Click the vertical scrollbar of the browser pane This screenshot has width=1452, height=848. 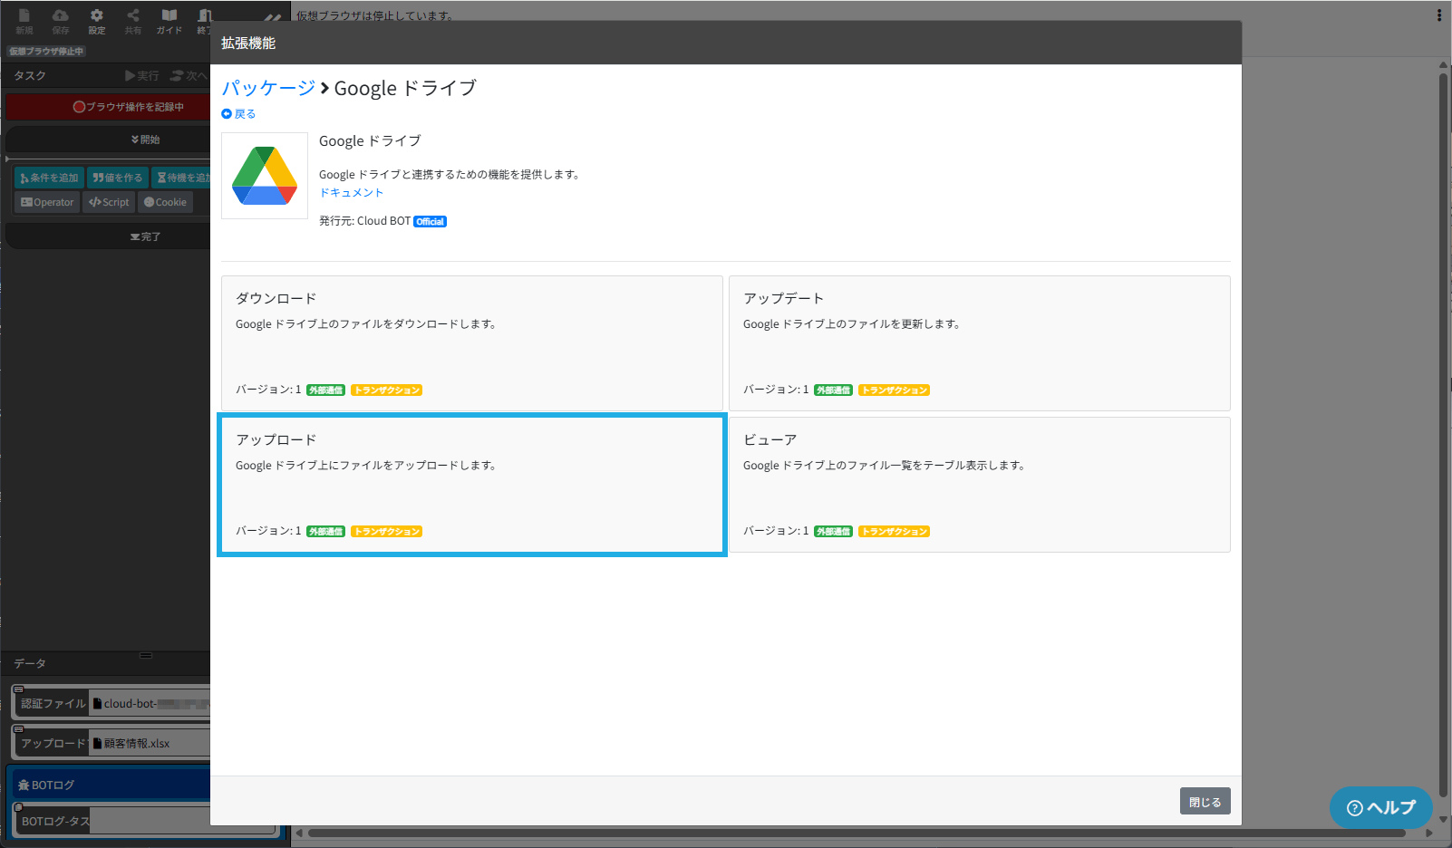tap(1444, 435)
